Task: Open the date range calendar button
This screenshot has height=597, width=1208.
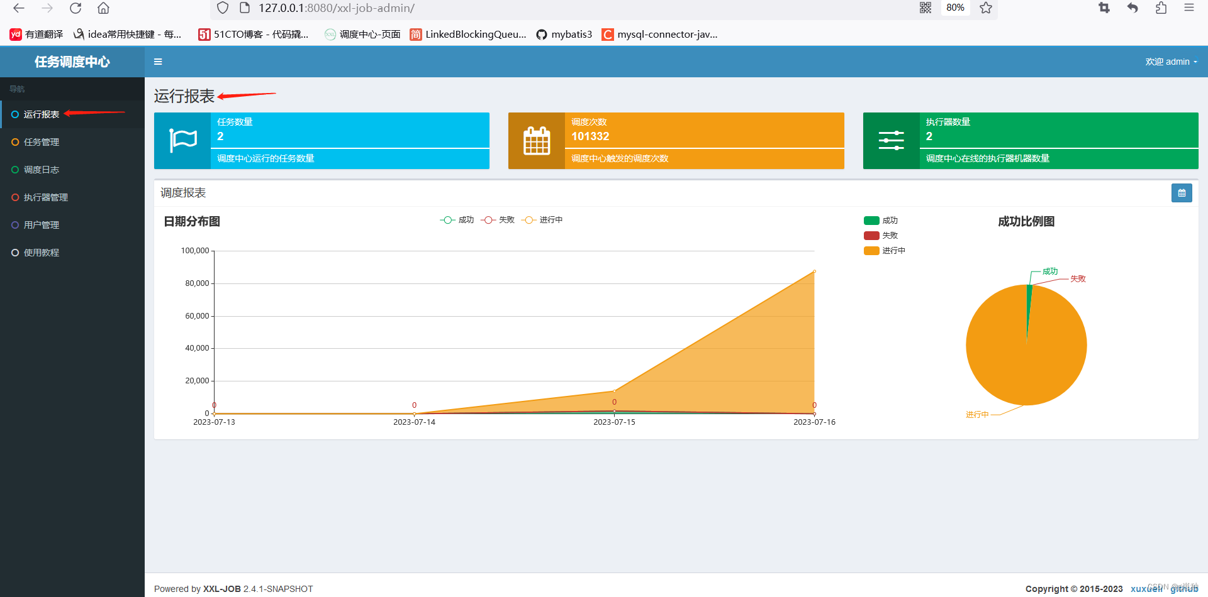Action: (x=1182, y=193)
